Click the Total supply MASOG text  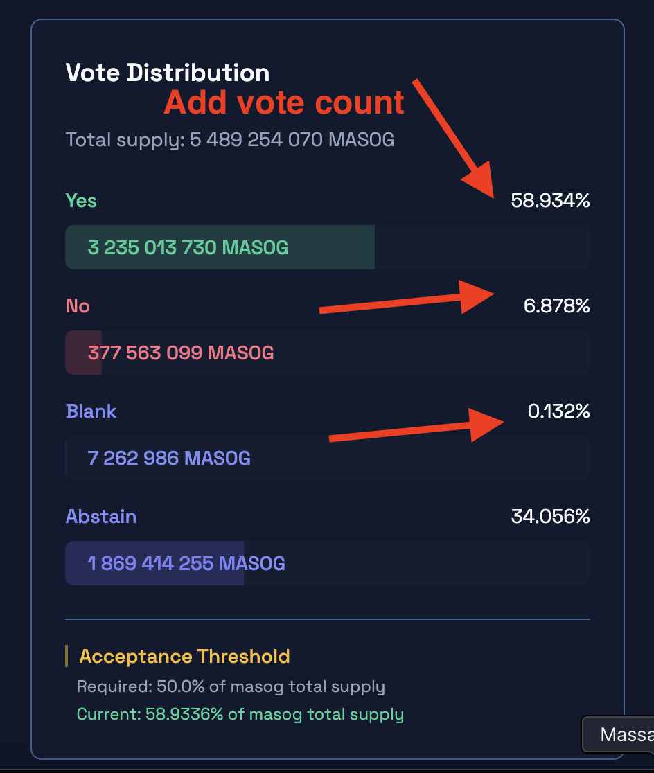[x=230, y=140]
